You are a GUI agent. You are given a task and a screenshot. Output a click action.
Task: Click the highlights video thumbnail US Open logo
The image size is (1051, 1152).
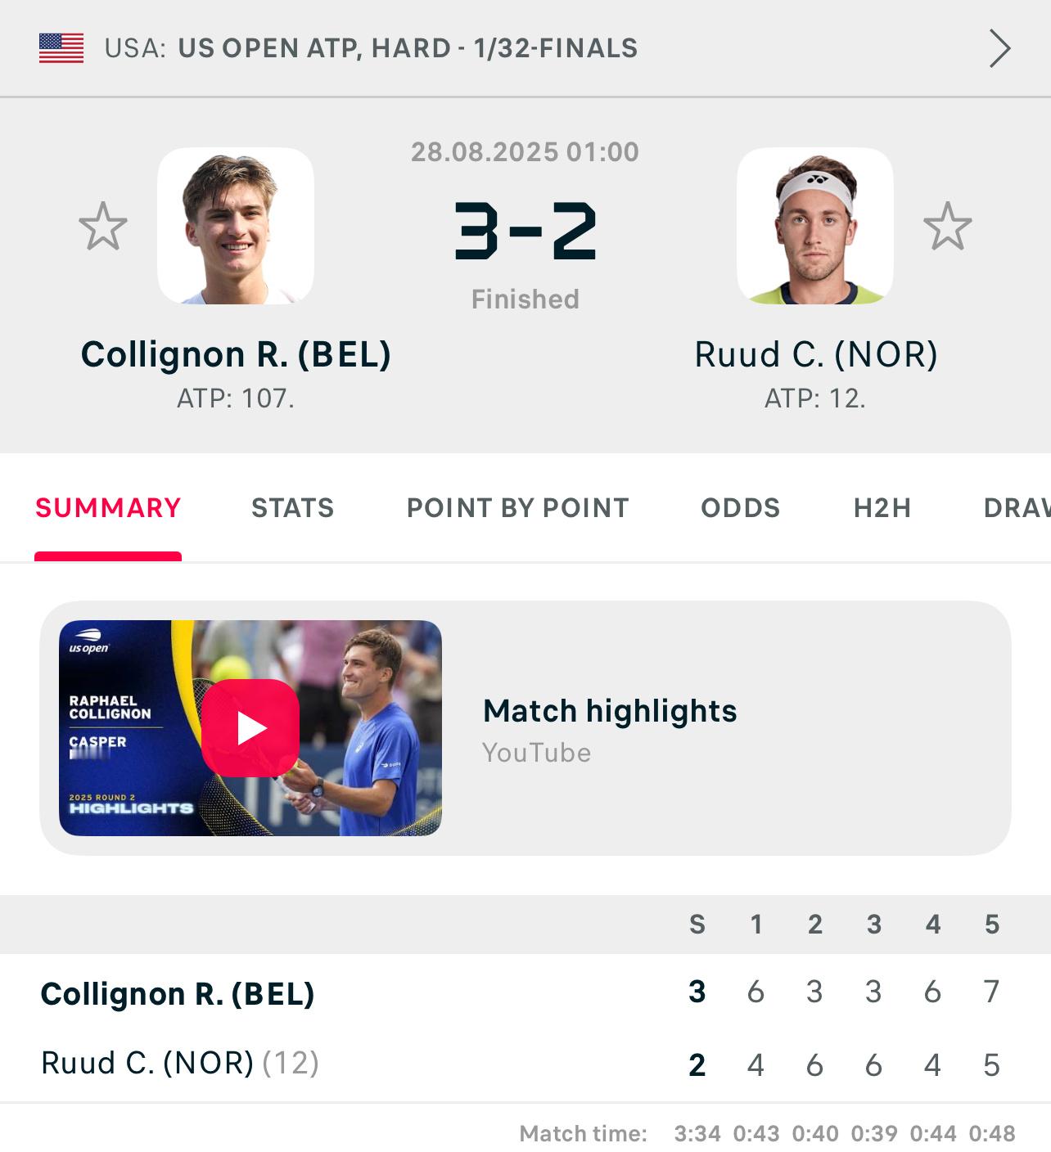pyautogui.click(x=88, y=641)
